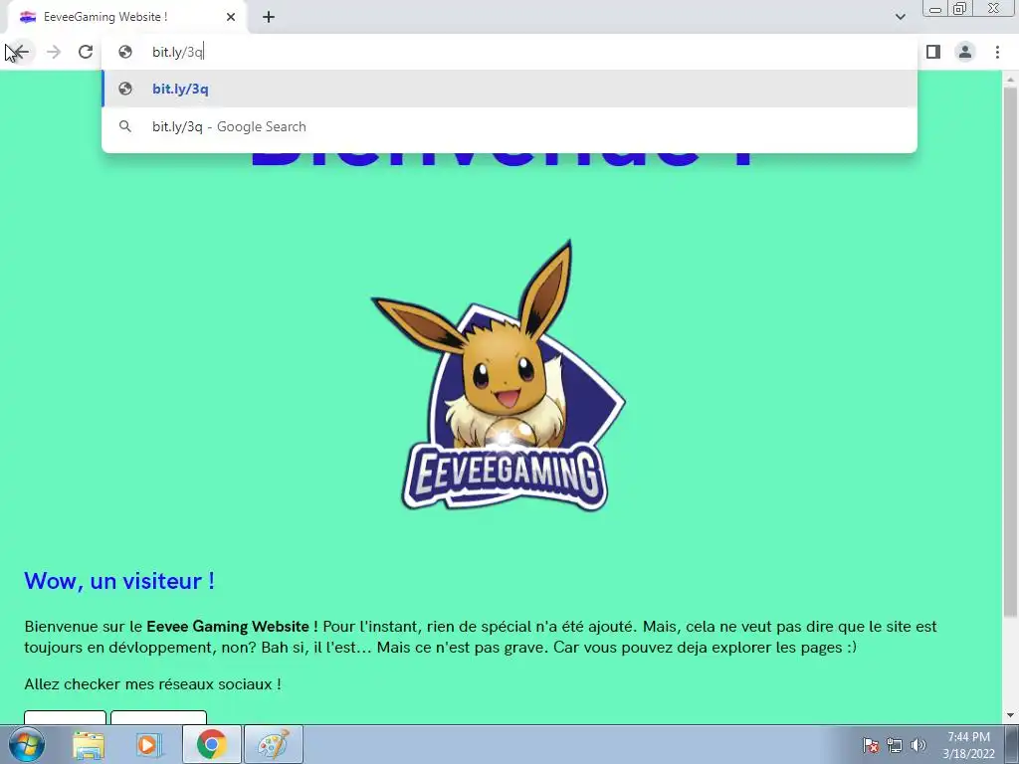The height and width of the screenshot is (764, 1019).
Task: Toggle the Chrome side panel
Action: click(x=933, y=52)
